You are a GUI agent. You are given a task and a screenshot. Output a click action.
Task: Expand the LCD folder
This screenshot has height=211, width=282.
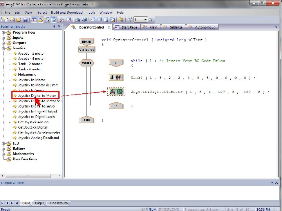click(x=3, y=143)
